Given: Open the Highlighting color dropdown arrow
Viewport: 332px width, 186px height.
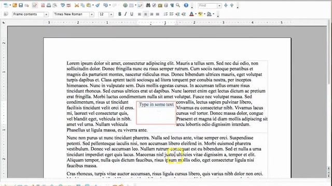Looking at the screenshot, I should [x=204, y=14].
